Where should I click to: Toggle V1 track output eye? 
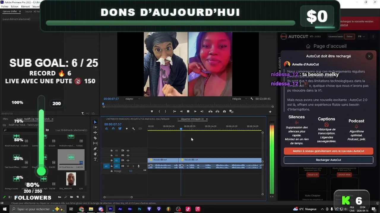click(128, 160)
